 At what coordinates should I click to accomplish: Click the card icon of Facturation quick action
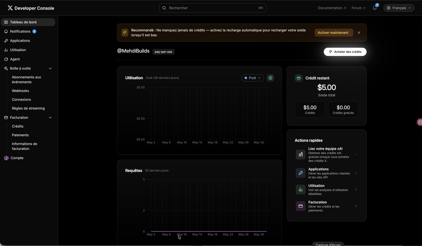click(301, 206)
